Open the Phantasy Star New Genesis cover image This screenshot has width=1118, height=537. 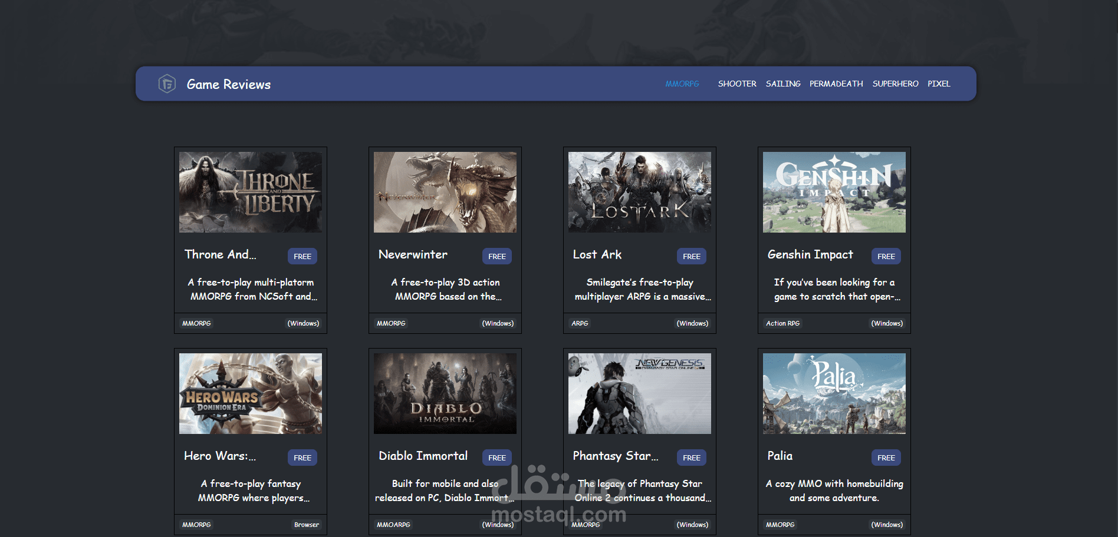pyautogui.click(x=640, y=393)
